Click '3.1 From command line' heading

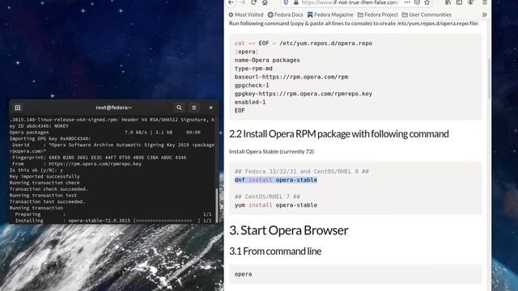coord(275,251)
